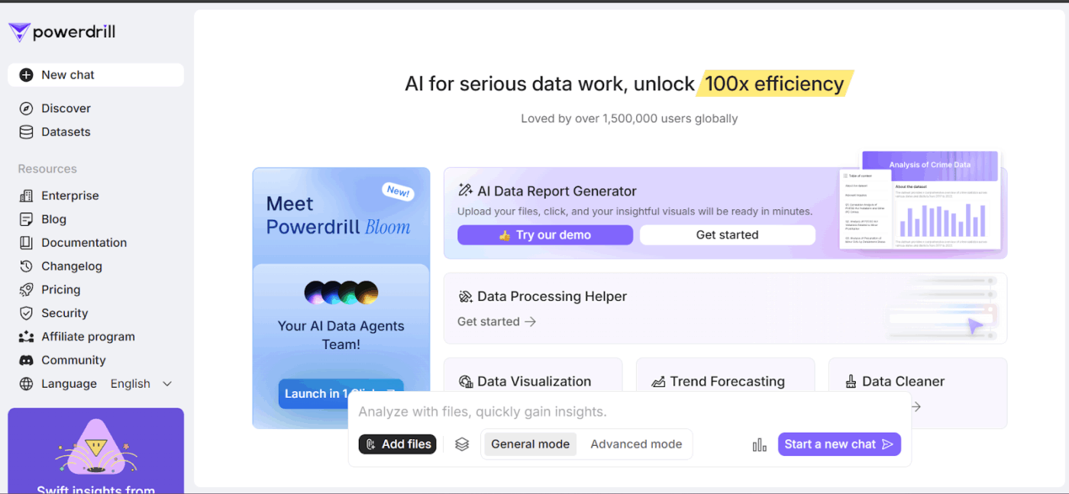Click the Start a new chat button
The height and width of the screenshot is (494, 1069).
pos(838,444)
